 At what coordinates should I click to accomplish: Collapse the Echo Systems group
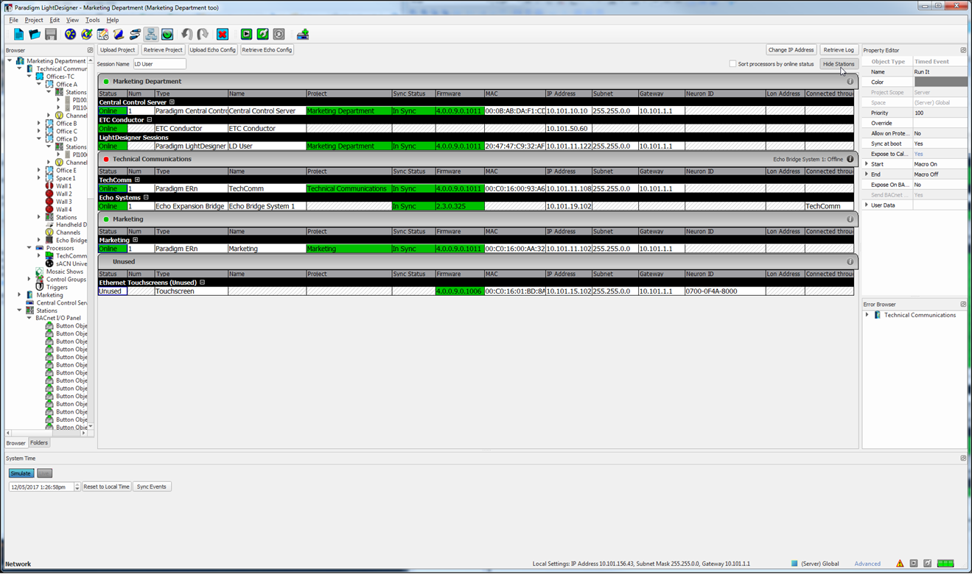146,198
